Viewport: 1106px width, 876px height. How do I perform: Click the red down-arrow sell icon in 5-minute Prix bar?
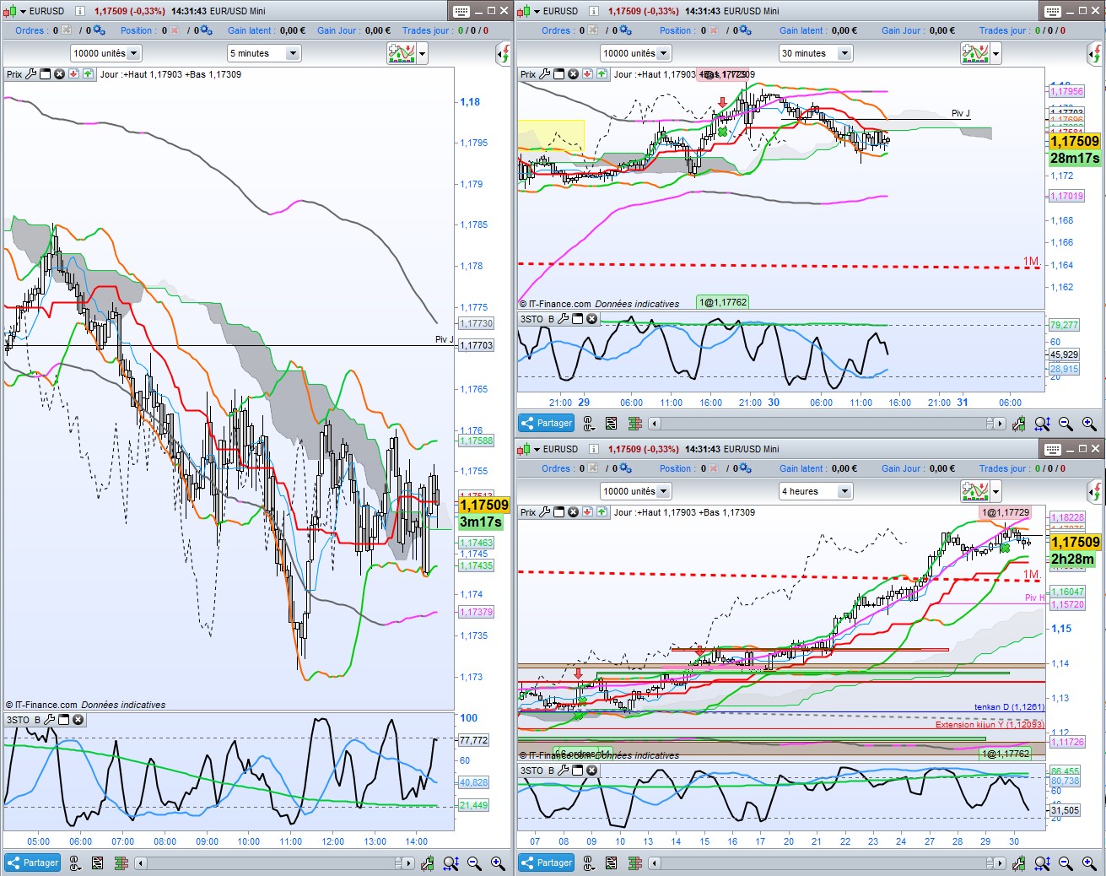click(x=73, y=74)
